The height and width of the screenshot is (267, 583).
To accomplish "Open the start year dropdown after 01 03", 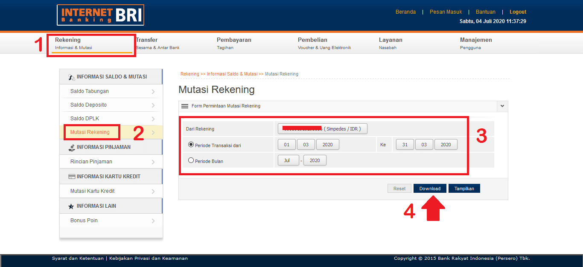I will pos(328,145).
